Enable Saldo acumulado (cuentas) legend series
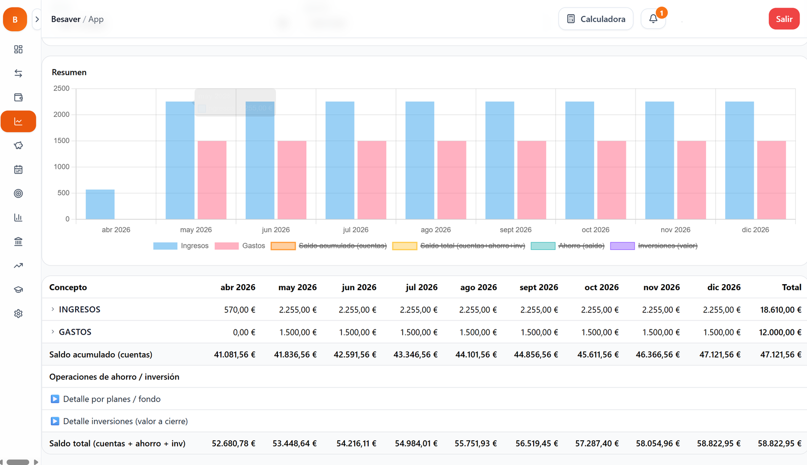Image resolution: width=807 pixels, height=465 pixels. [x=342, y=246]
